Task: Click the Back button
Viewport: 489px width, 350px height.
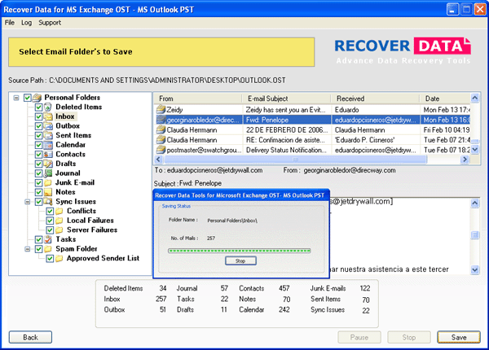Action: tap(30, 337)
